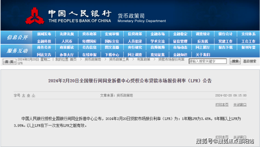Click the 搜索 search button
The width and height of the screenshot is (260, 147).
(x=235, y=61)
